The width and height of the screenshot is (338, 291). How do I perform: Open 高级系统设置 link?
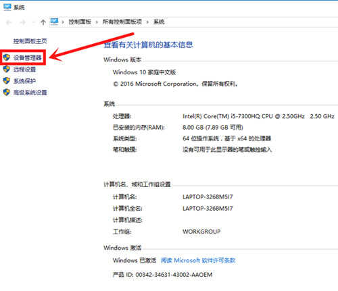[x=30, y=92]
